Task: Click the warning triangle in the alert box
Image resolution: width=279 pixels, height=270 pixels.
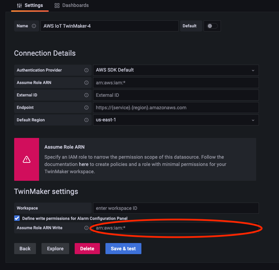Action: (27, 159)
